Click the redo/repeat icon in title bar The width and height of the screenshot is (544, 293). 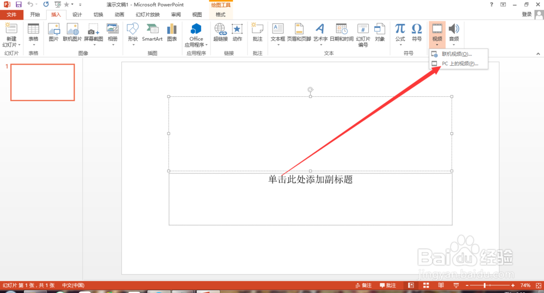[46, 4]
